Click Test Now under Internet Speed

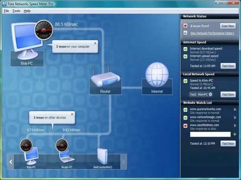point(228,66)
